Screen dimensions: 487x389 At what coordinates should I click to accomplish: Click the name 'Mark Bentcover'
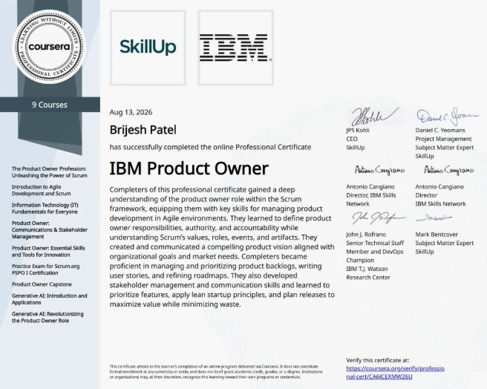(437, 235)
